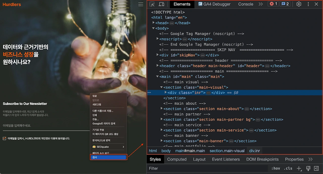
Task: Select the Styles tab
Action: click(155, 159)
